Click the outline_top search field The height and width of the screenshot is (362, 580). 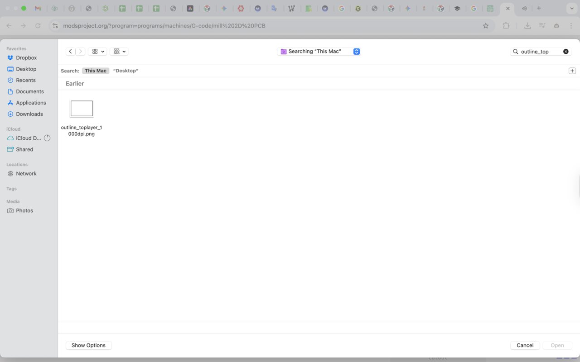click(x=541, y=52)
